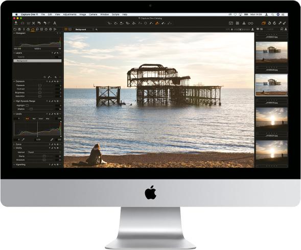Rotate image left with toolbar icon
Viewport: 301px width, 250px height.
tap(269, 23)
